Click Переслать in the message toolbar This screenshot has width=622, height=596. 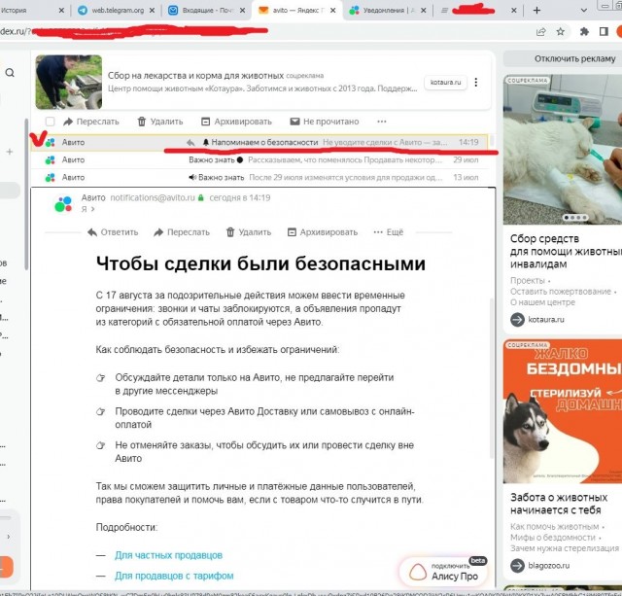(x=182, y=232)
